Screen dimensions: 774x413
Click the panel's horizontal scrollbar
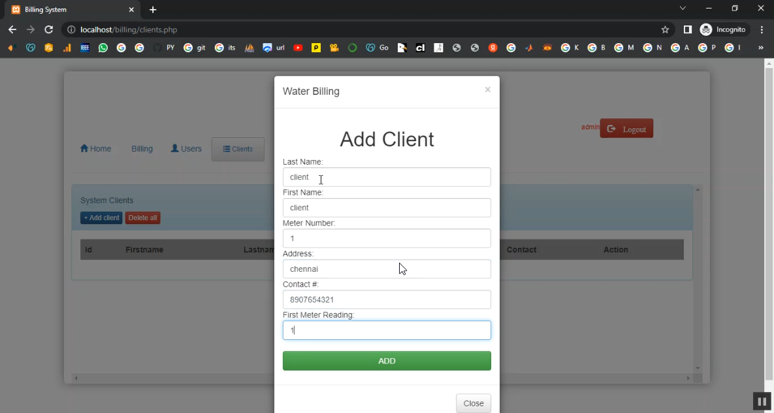coord(381,378)
